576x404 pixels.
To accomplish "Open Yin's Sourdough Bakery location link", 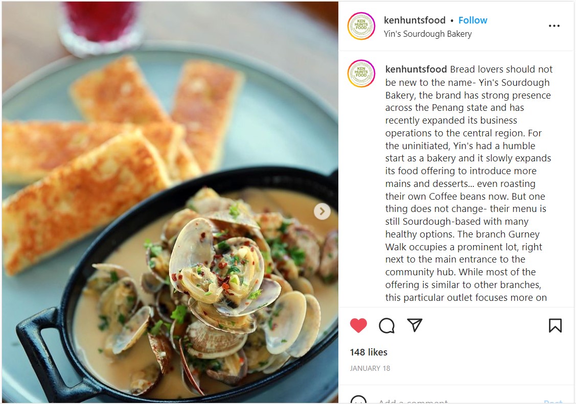I will (428, 34).
